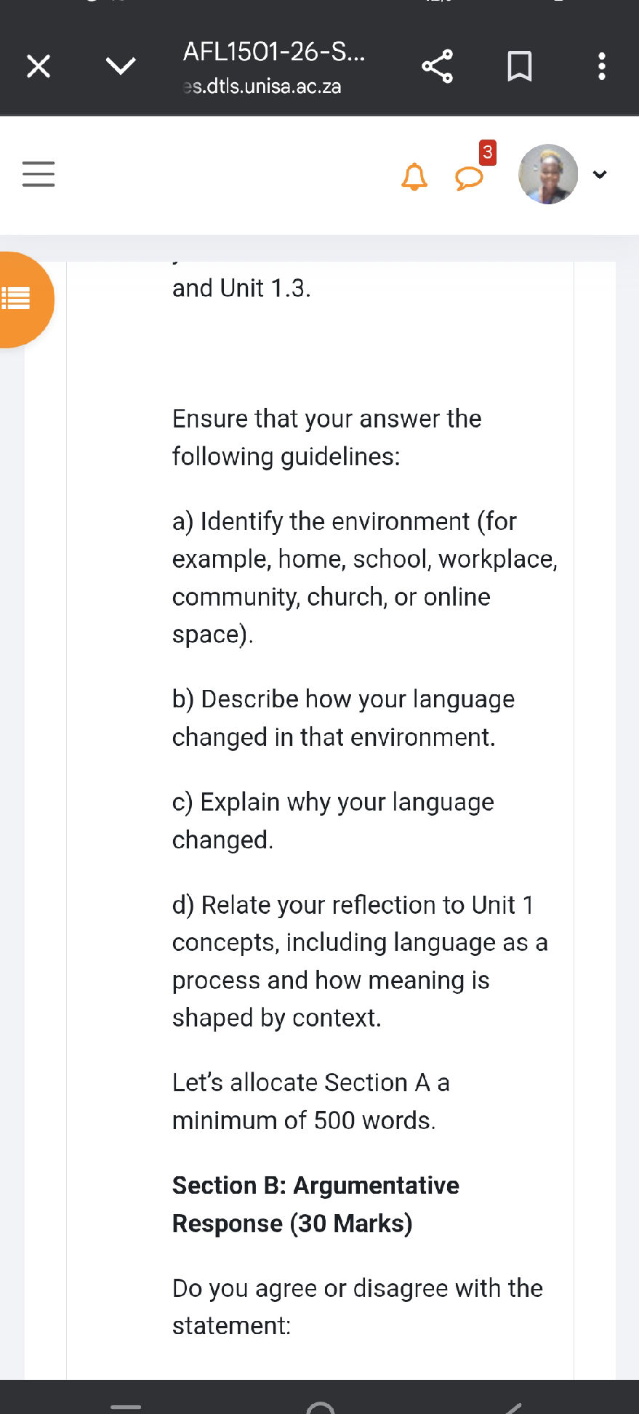Open the chat messages bubble
Screen dimensions: 639x1414
tap(469, 177)
